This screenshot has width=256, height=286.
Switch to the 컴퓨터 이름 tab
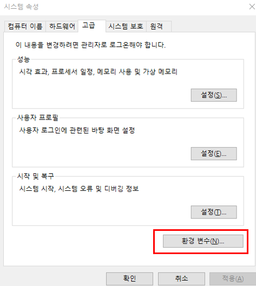click(x=25, y=26)
